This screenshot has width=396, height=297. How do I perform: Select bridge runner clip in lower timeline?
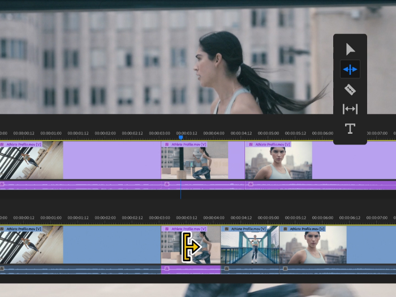[x=249, y=248]
